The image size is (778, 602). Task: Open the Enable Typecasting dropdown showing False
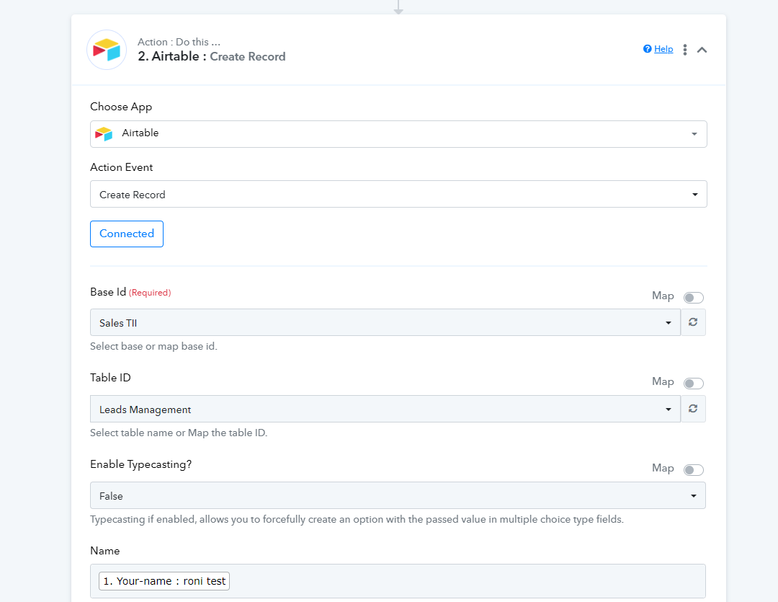pos(398,495)
